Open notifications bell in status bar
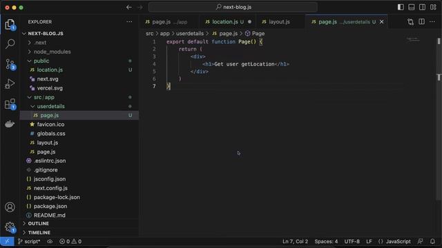This screenshot has height=248, width=442. (432, 241)
